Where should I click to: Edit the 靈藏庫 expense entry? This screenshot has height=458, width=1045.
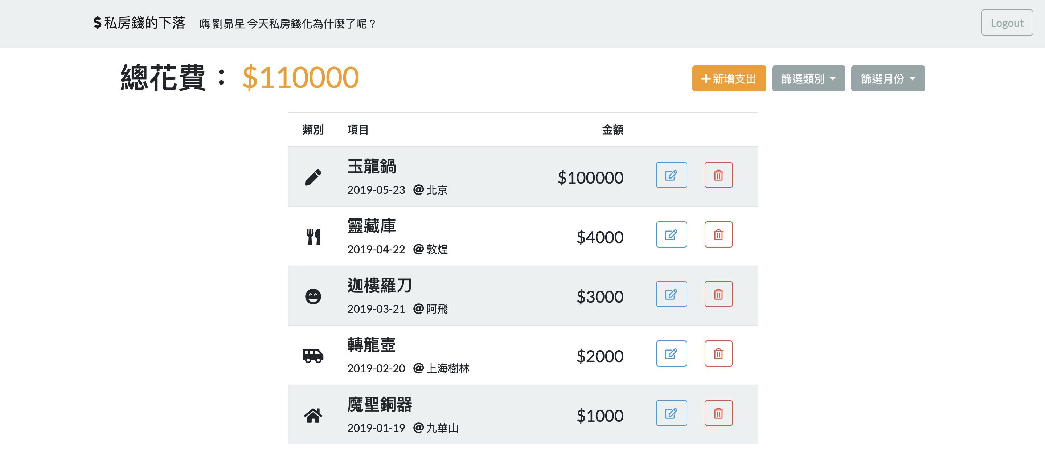[x=671, y=234]
